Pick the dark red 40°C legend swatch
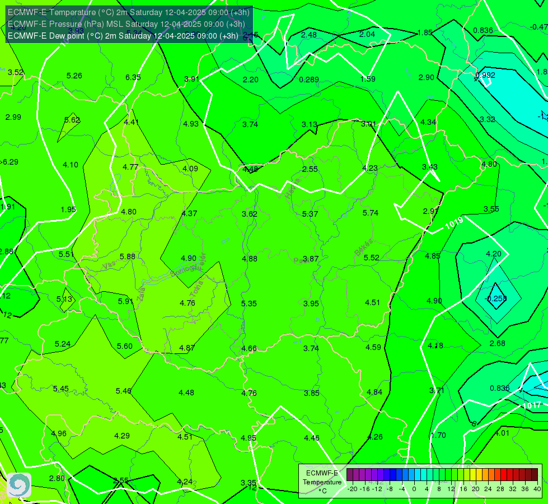 tap(535, 475)
